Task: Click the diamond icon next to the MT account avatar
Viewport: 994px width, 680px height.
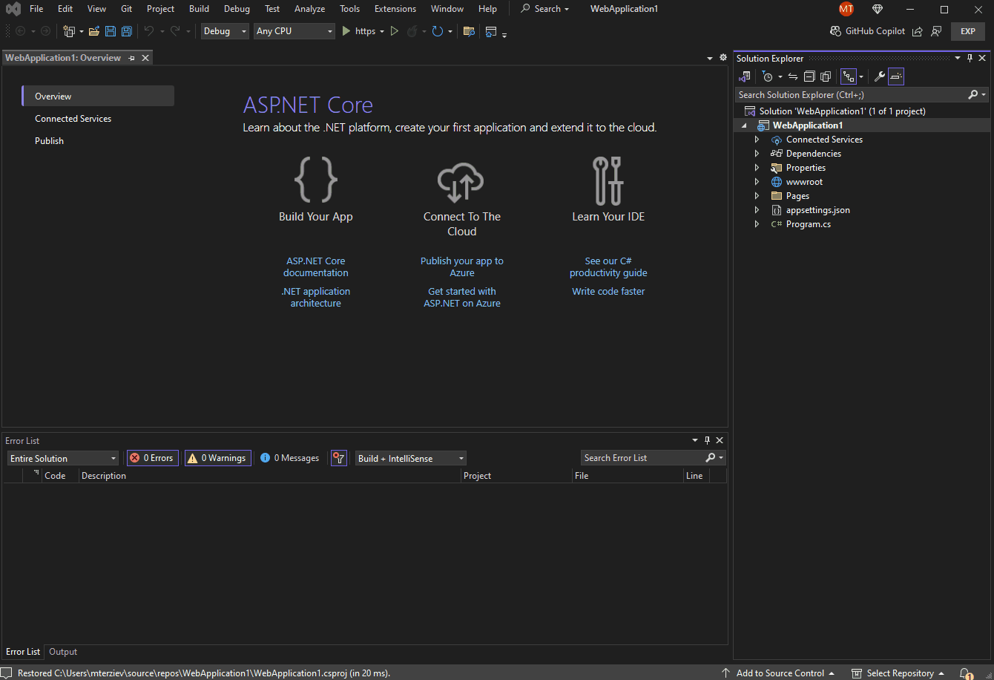Action: pyautogui.click(x=878, y=9)
